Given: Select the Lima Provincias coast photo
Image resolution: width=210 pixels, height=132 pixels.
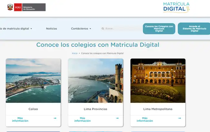Looking at the screenshot, I should 96,81.
